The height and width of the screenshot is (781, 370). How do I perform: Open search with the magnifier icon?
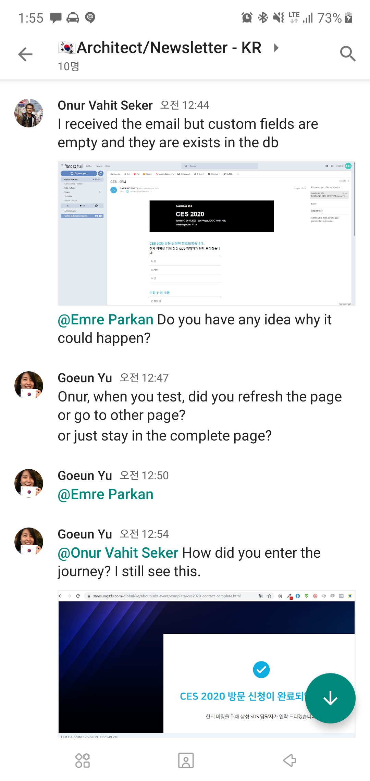point(347,54)
